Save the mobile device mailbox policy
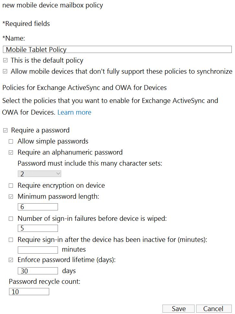 [x=178, y=308]
